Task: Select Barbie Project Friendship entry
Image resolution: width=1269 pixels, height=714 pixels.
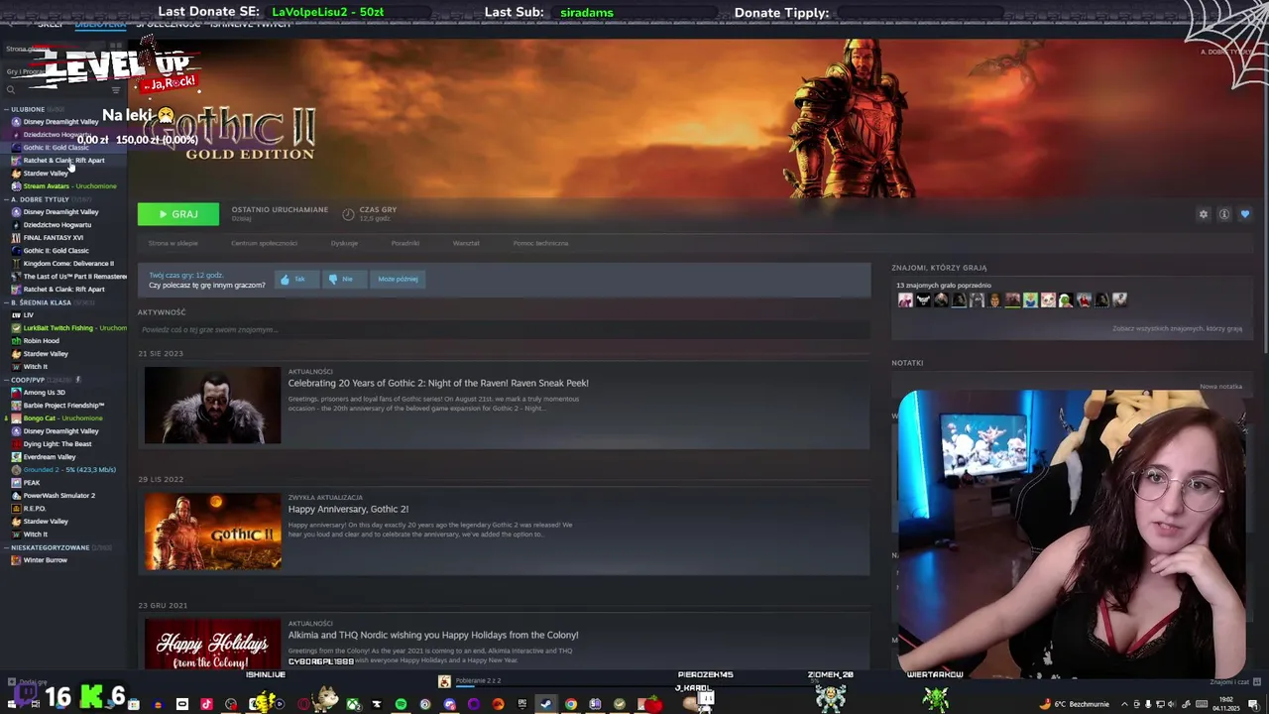Action: pos(58,406)
